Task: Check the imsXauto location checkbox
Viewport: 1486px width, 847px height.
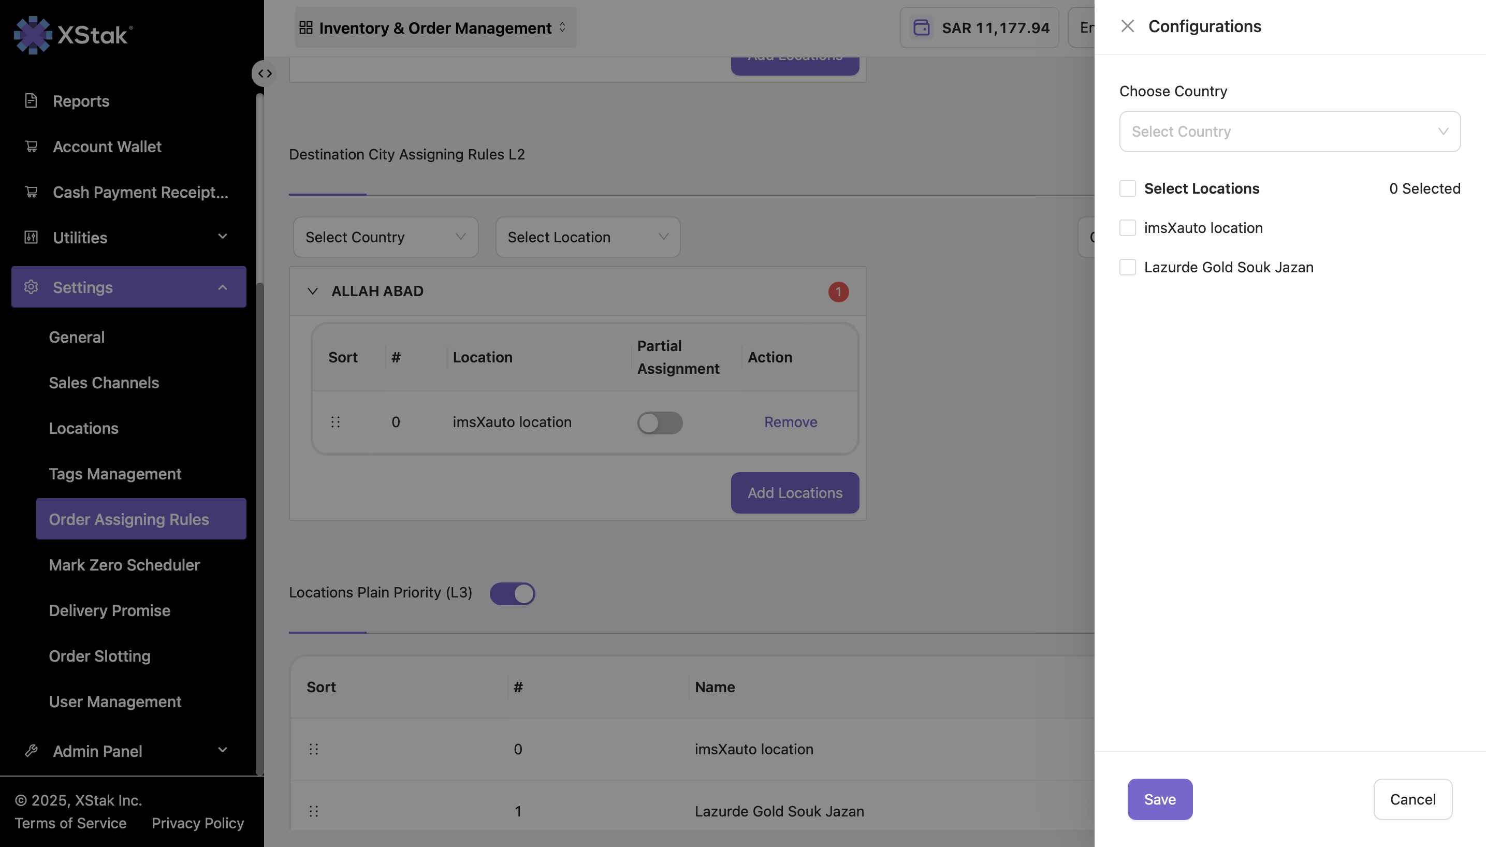Action: (x=1127, y=227)
